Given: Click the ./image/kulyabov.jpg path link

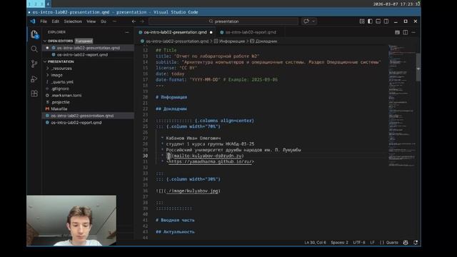Looking at the screenshot, I should pos(191,191).
